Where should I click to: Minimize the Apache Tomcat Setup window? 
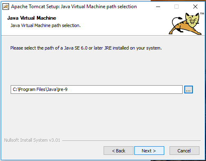click(x=158, y=7)
